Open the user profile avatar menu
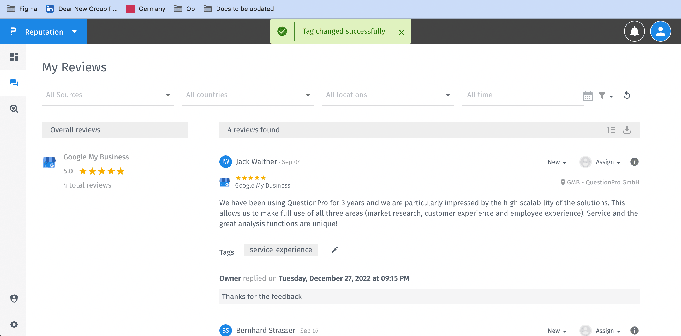The image size is (681, 336). click(x=660, y=32)
